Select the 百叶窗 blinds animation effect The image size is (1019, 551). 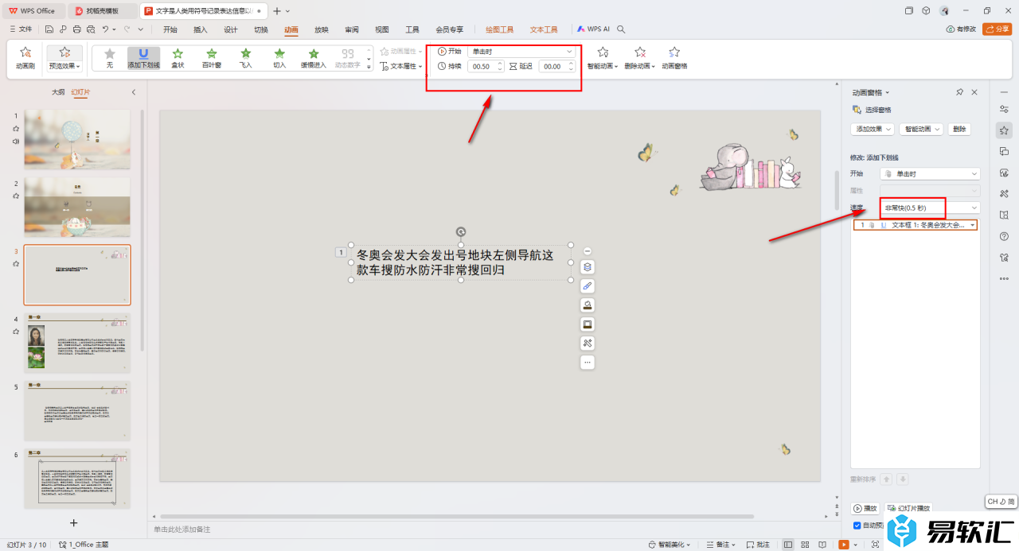click(x=212, y=58)
